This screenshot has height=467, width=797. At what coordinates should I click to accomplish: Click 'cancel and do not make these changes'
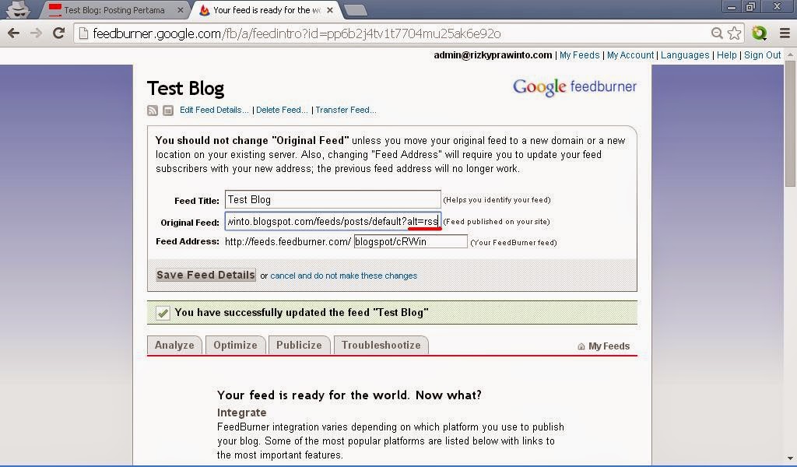click(343, 276)
